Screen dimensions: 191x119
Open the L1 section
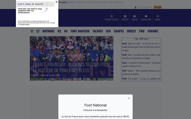[32, 31]
